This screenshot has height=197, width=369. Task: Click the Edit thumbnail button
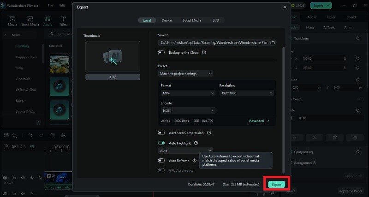point(113,77)
